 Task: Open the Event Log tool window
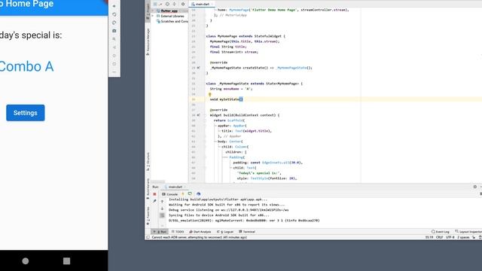(x=441, y=232)
